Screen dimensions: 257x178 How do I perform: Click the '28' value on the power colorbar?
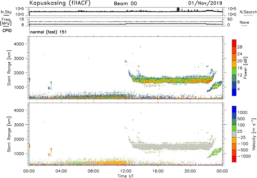pyautogui.click(x=240, y=47)
